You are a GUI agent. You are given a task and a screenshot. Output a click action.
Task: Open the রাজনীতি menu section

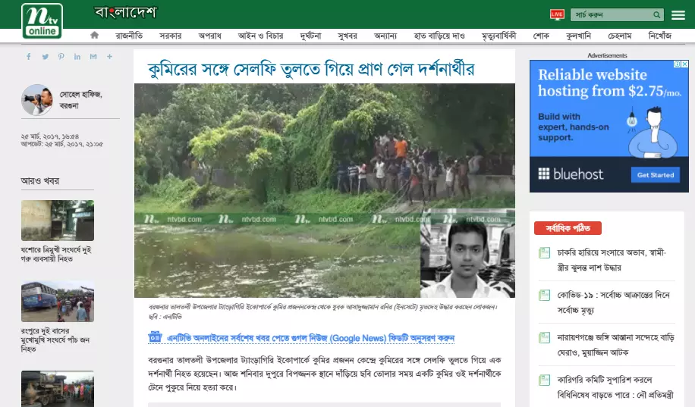(x=129, y=36)
